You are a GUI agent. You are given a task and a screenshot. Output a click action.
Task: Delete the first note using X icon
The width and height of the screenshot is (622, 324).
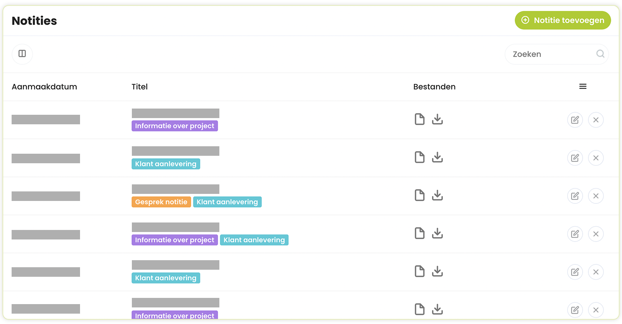click(596, 120)
